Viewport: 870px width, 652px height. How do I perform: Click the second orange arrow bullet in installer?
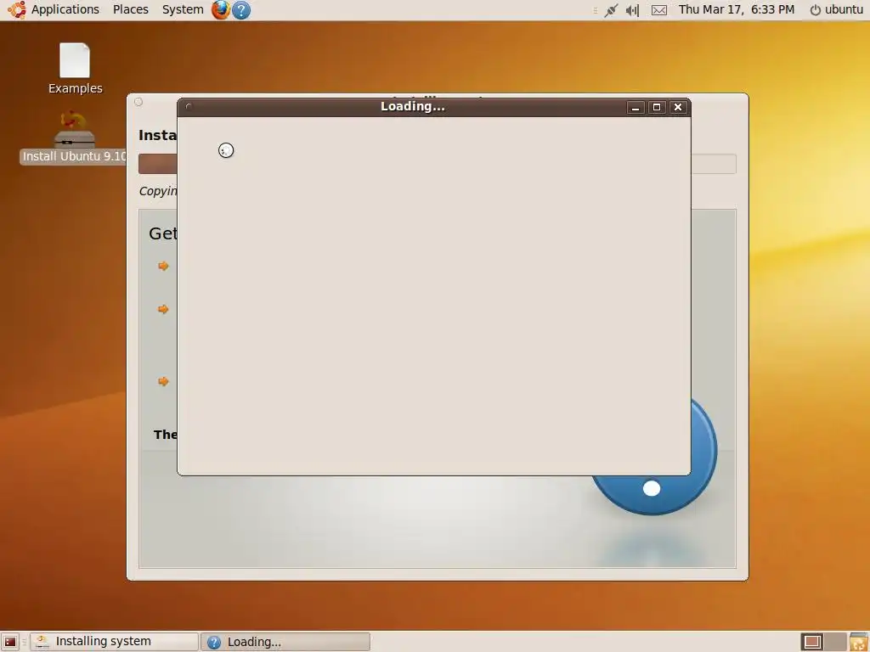coord(163,309)
